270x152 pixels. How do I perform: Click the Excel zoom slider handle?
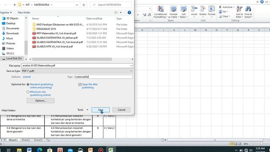coord(262,144)
